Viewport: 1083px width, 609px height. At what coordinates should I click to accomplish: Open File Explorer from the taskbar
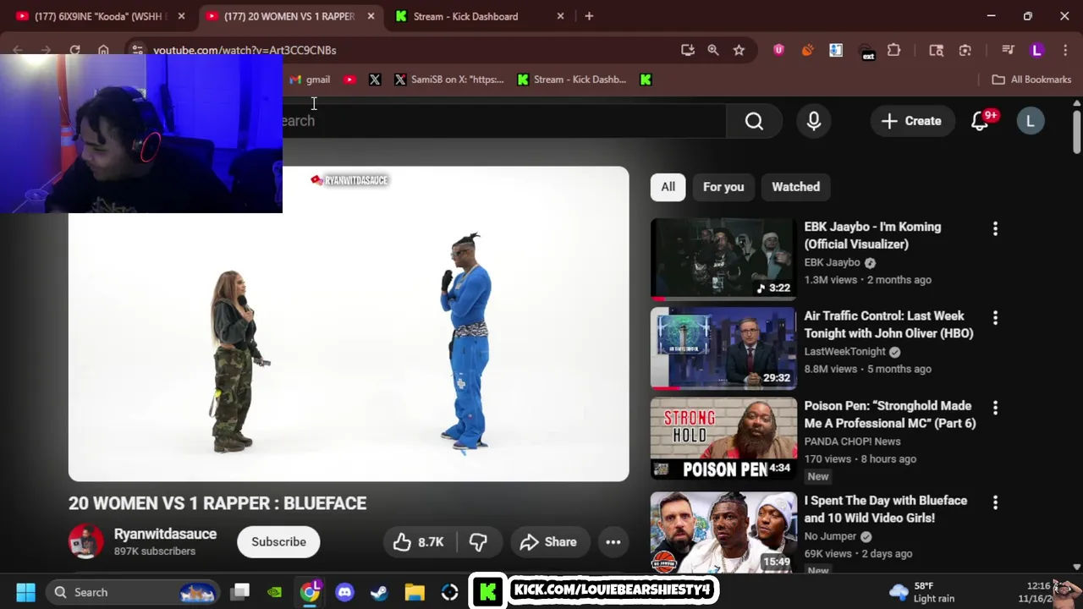[414, 592]
